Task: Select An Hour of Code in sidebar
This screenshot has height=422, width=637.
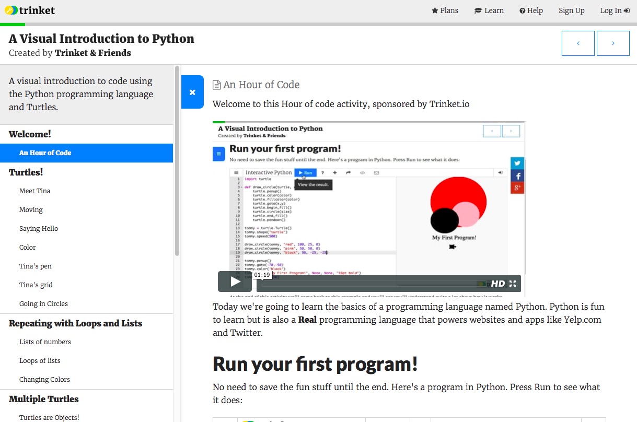Action: click(87, 153)
